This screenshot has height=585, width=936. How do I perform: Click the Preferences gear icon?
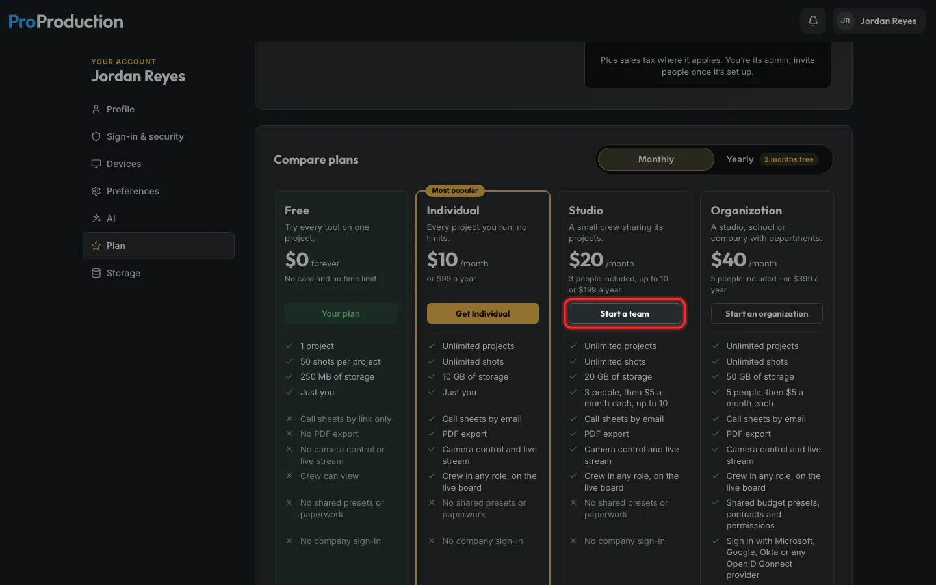tap(96, 191)
